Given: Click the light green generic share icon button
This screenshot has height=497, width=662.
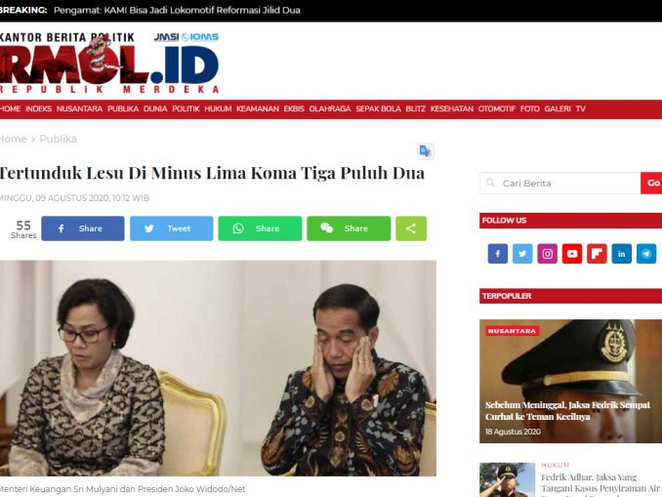Looking at the screenshot, I should [x=411, y=228].
